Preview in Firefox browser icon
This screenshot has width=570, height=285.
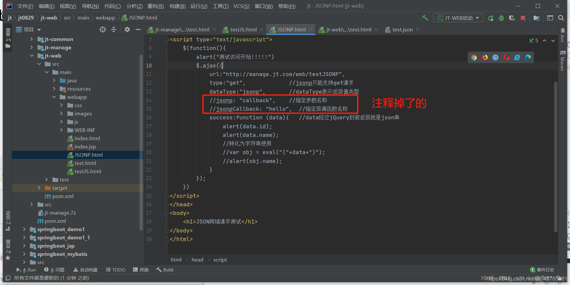click(485, 58)
